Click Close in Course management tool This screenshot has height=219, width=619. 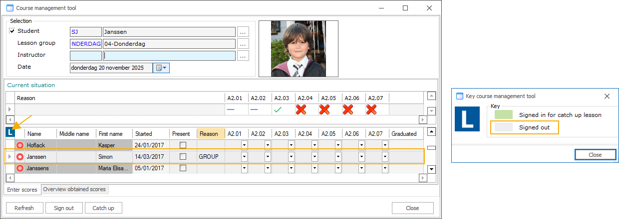point(412,208)
